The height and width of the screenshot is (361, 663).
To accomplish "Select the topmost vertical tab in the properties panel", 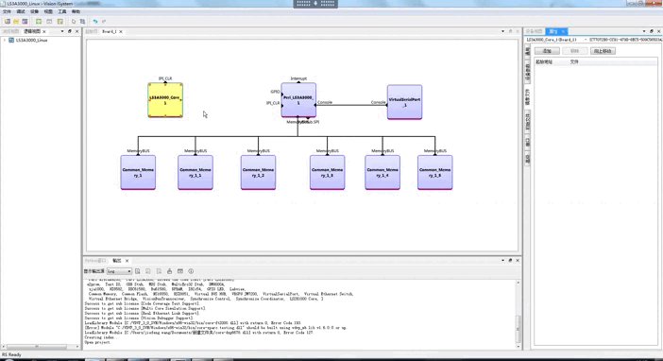I will tap(528, 52).
